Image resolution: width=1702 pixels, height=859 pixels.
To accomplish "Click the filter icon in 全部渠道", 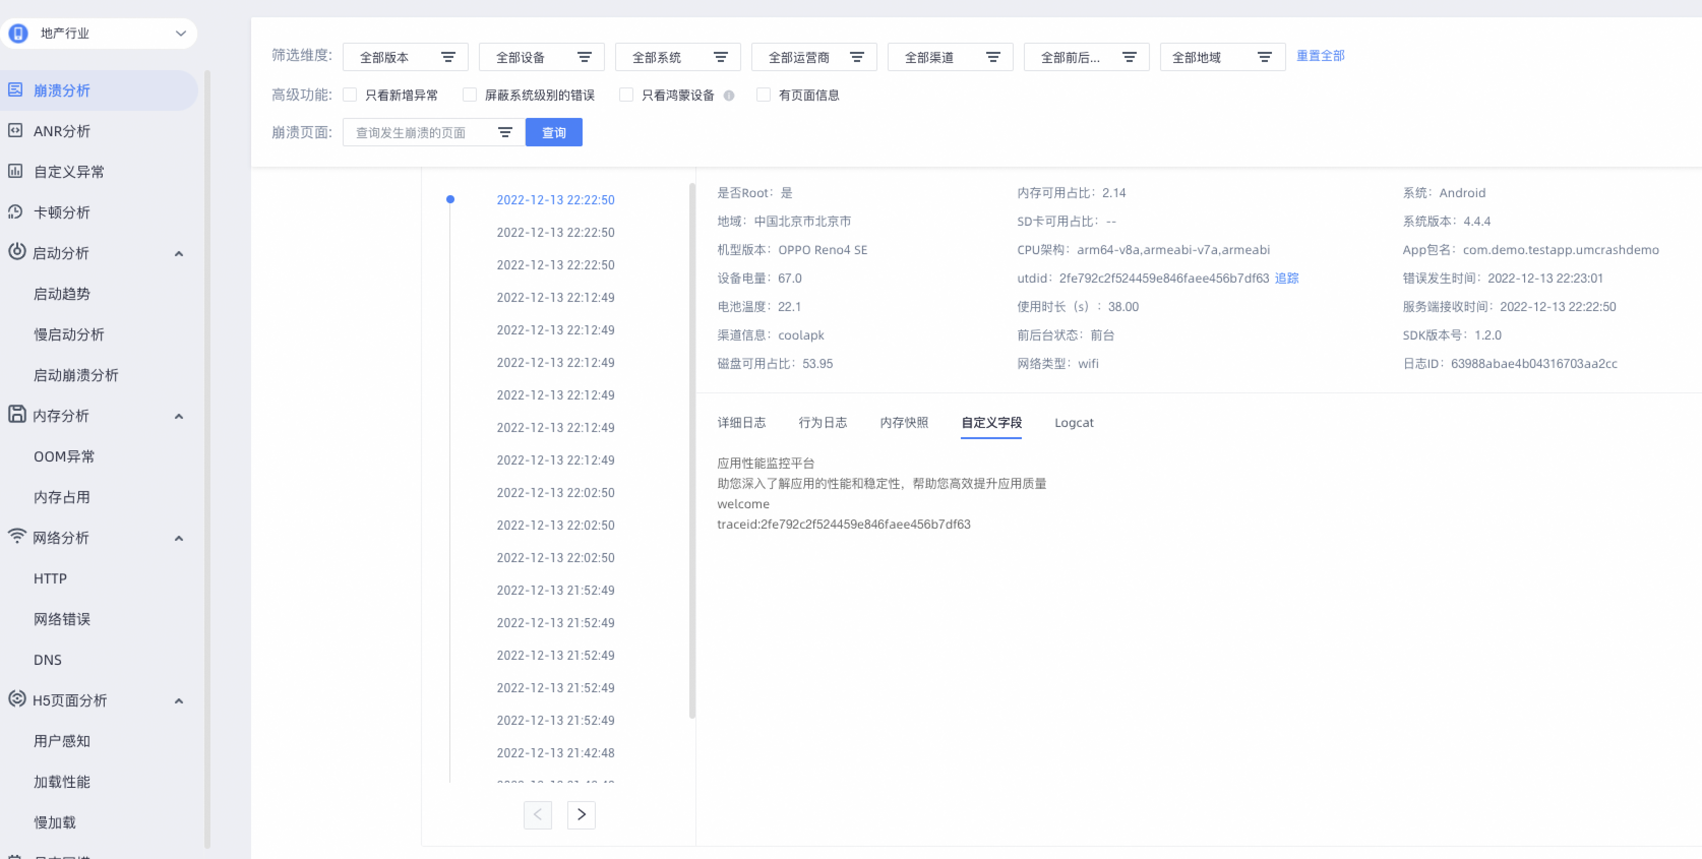I will point(992,57).
